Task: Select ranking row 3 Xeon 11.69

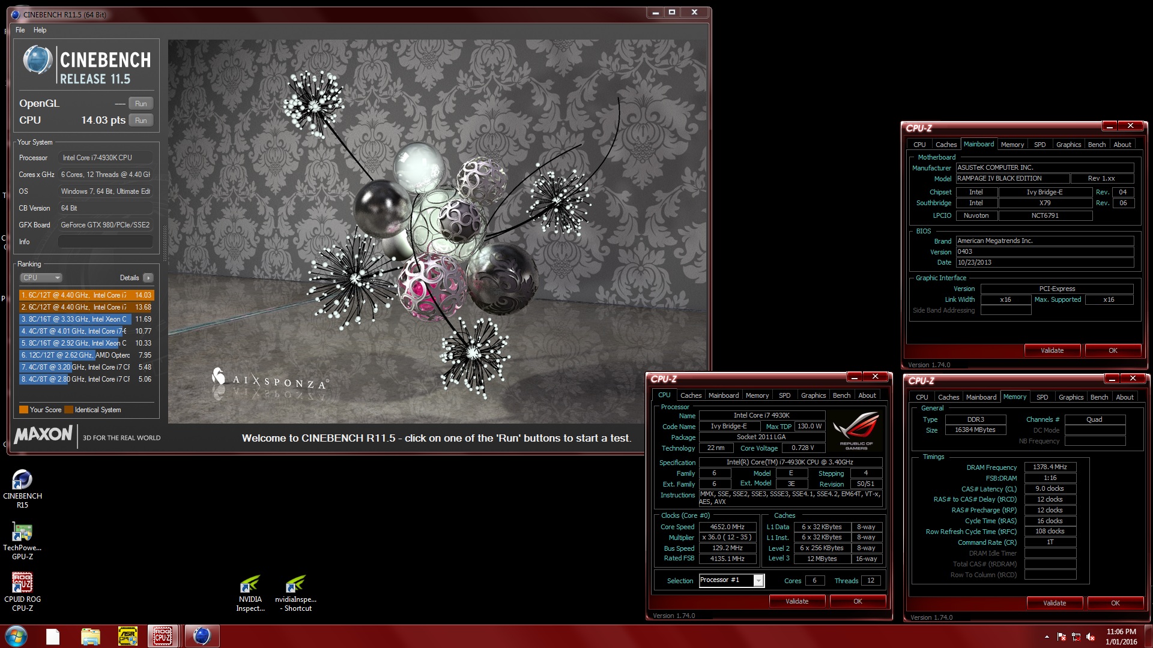Action: 86,319
